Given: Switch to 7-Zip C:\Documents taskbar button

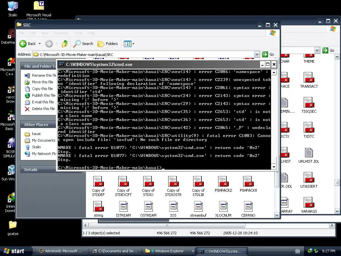Looking at the screenshot, I should [x=115, y=251].
